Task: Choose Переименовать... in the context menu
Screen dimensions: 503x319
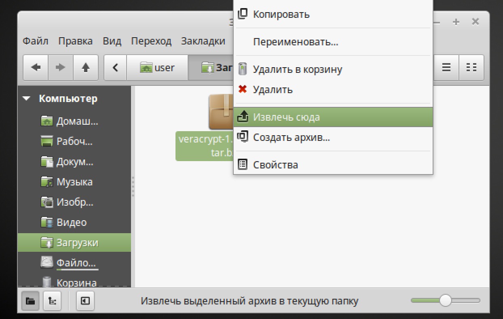Action: pyautogui.click(x=333, y=42)
